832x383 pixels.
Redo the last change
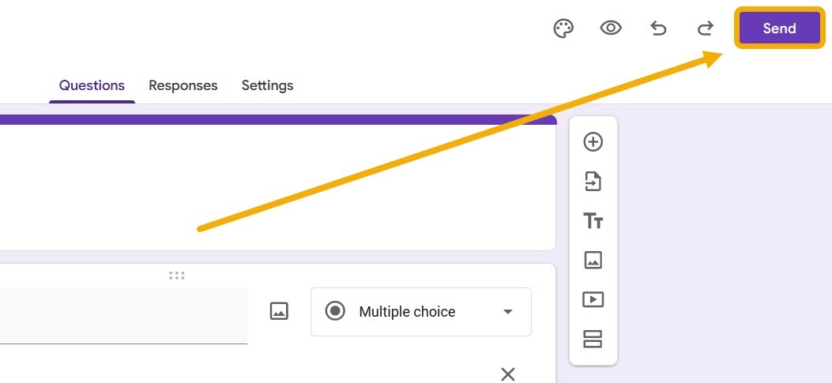705,29
